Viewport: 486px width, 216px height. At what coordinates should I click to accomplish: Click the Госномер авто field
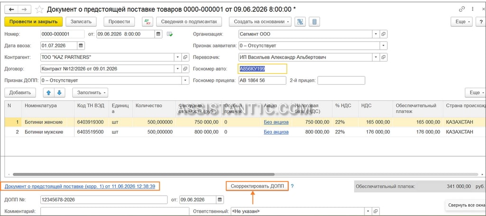[262, 69]
